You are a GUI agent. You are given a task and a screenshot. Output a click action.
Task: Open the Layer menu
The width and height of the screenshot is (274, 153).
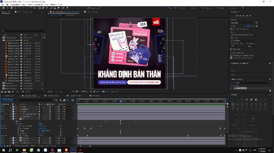click(x=24, y=5)
